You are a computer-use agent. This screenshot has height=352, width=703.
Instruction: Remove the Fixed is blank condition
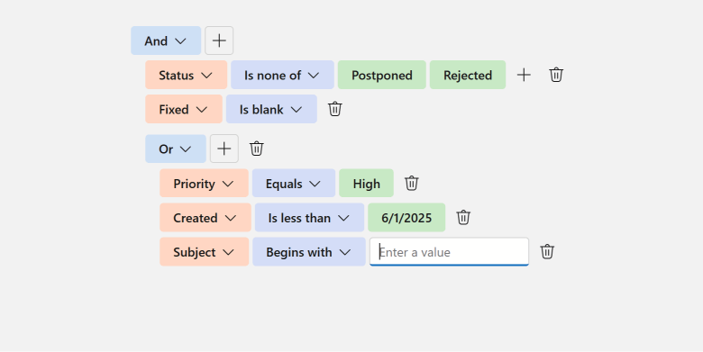[x=335, y=109]
